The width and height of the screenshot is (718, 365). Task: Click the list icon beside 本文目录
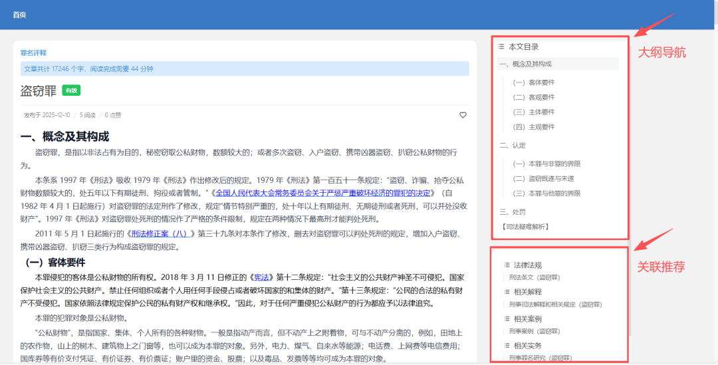click(x=501, y=47)
